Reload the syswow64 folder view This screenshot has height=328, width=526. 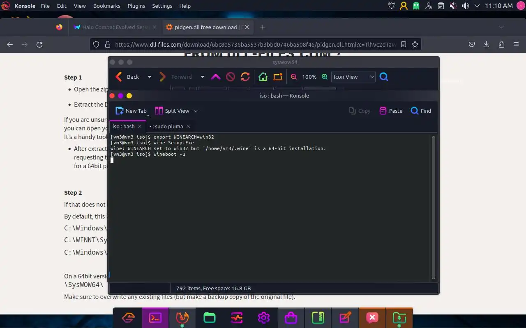(x=245, y=77)
